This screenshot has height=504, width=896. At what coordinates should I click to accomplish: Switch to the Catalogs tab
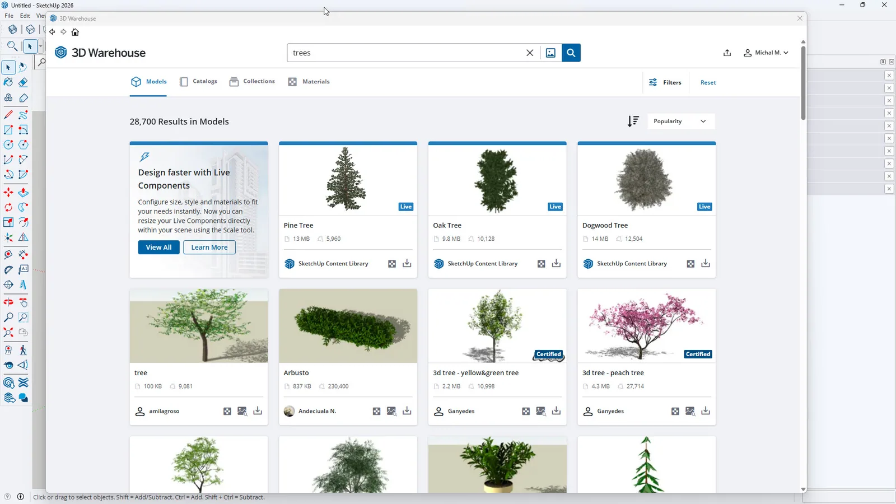click(x=198, y=82)
